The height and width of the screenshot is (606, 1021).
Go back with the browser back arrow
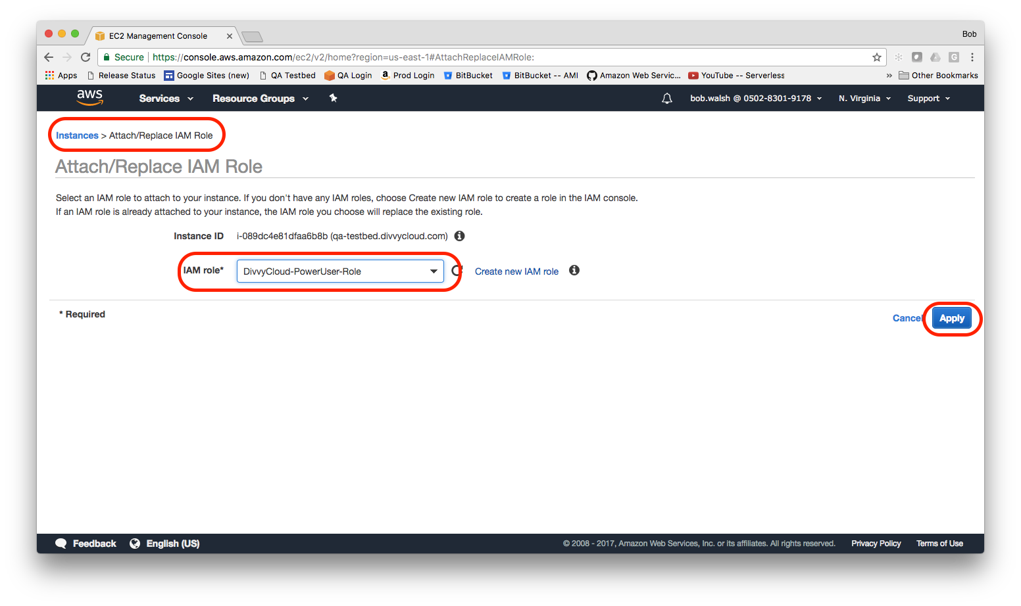(49, 57)
